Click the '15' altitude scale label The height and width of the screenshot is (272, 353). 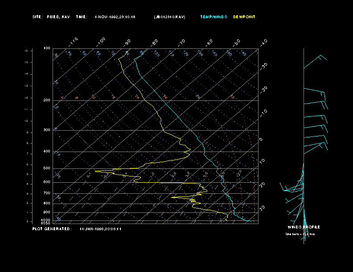click(27, 62)
